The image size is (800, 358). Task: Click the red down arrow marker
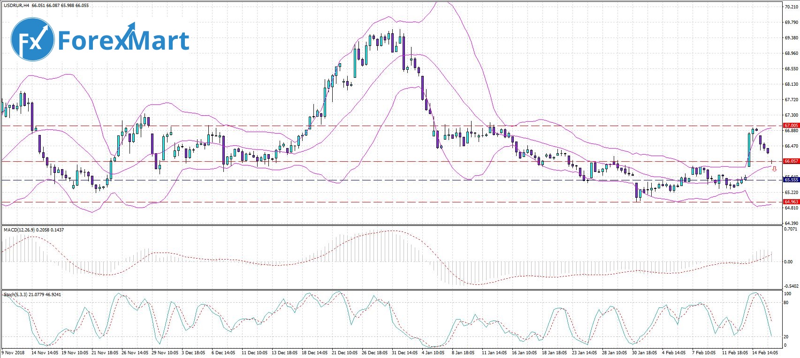pyautogui.click(x=774, y=169)
